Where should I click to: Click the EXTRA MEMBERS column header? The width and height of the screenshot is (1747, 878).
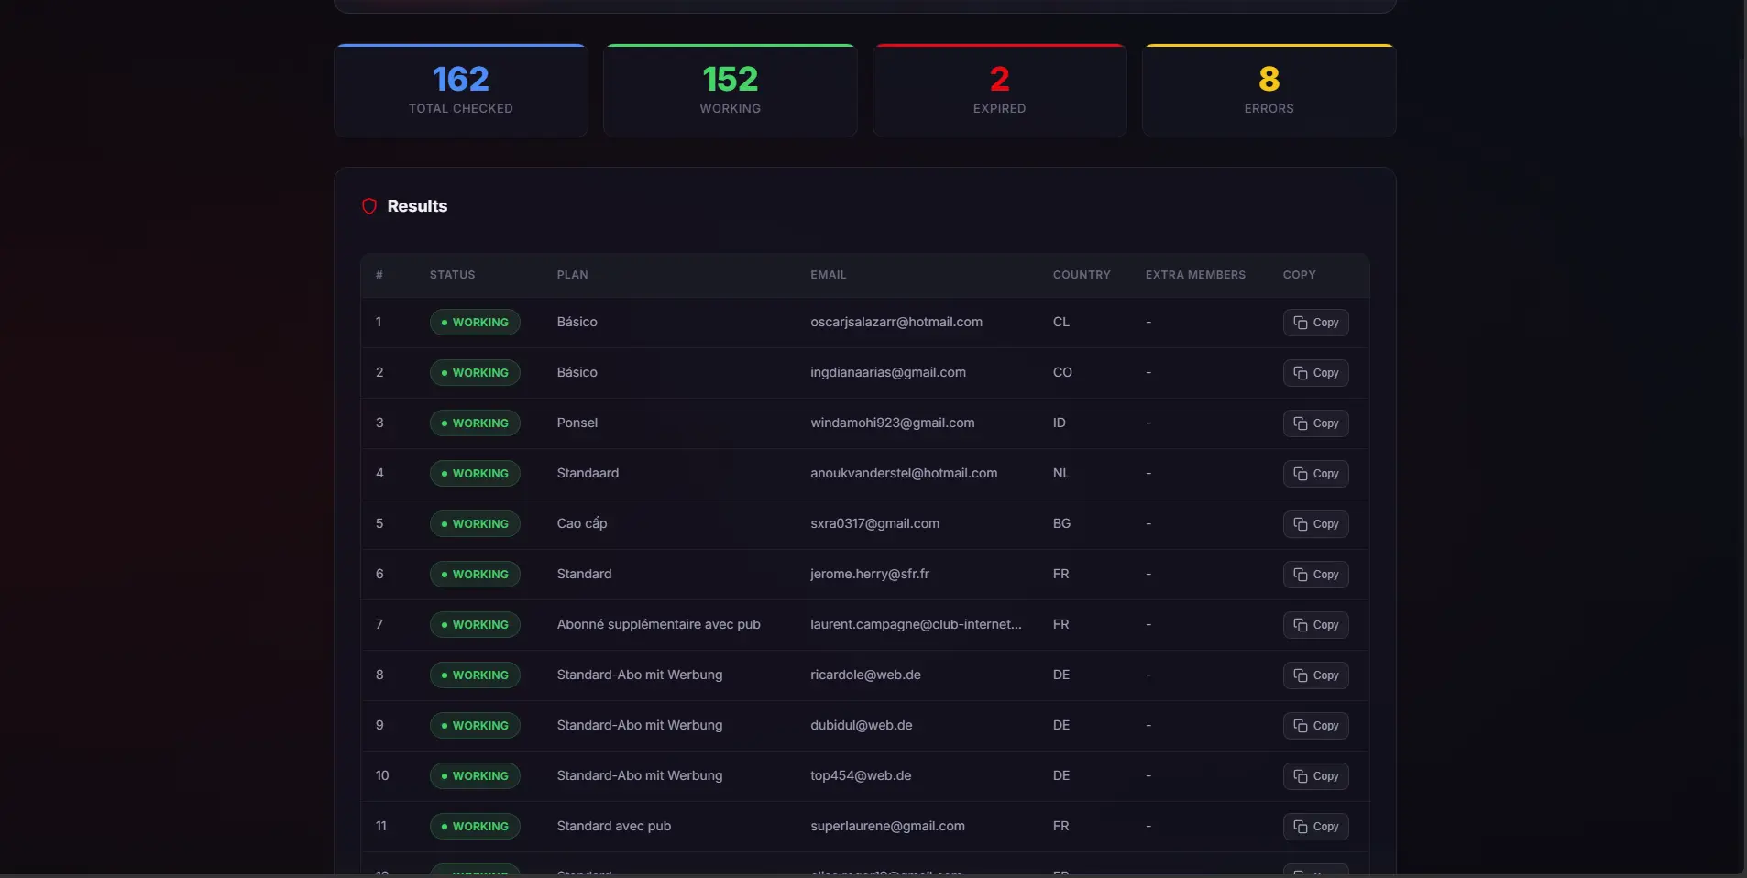(1195, 275)
